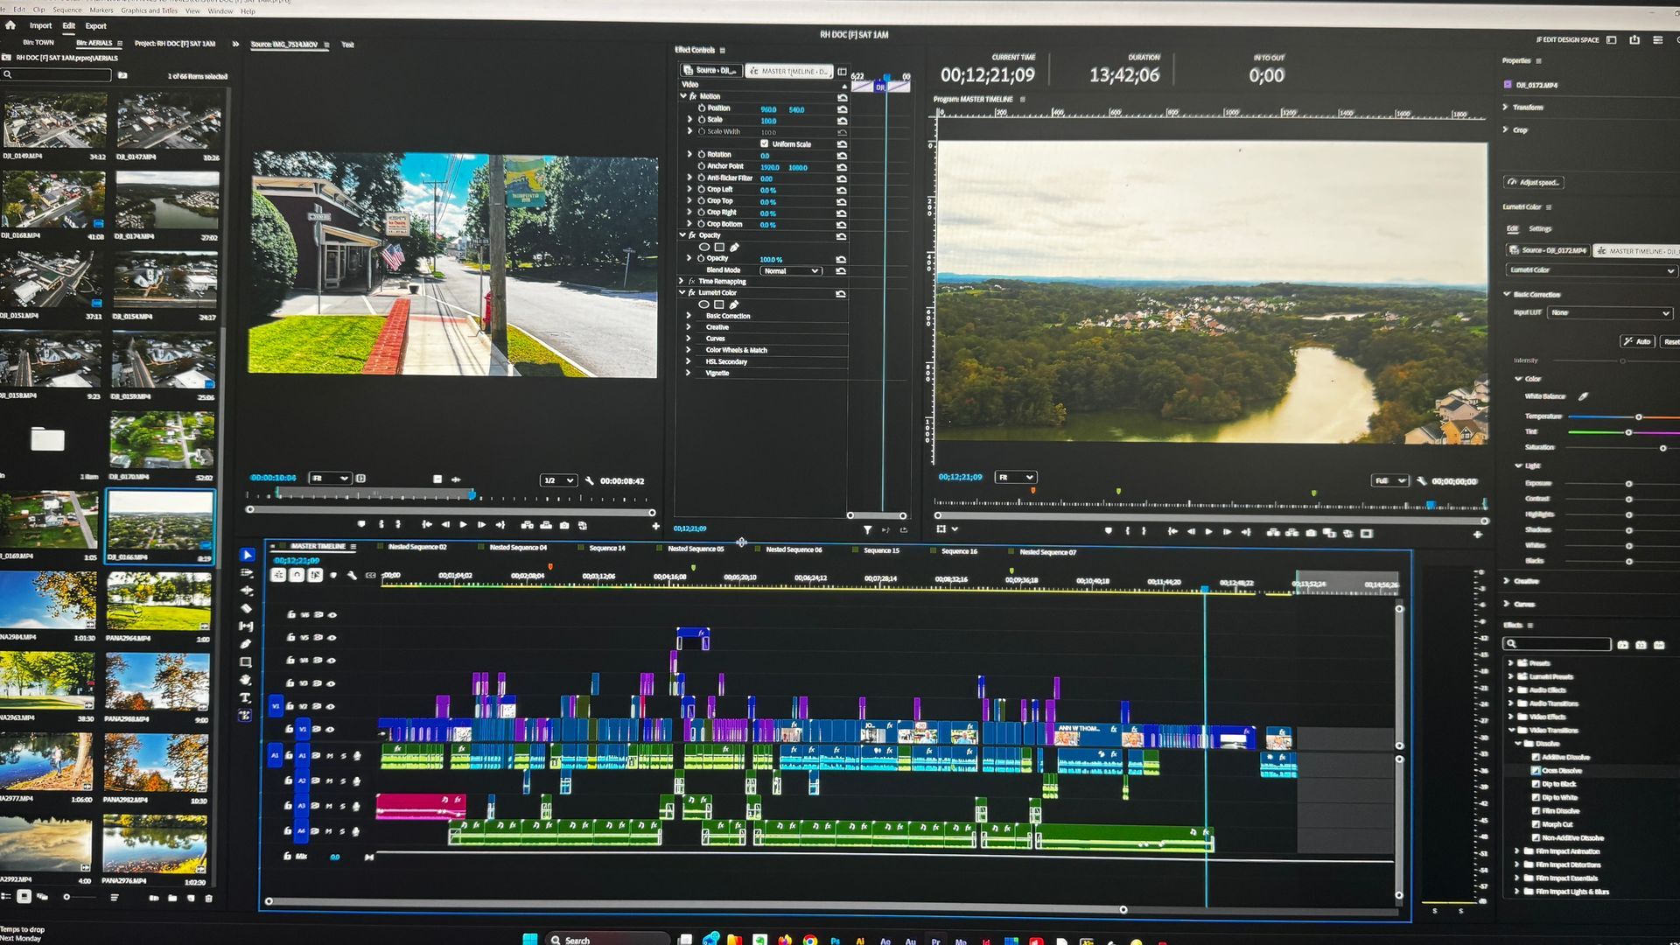The width and height of the screenshot is (1680, 945).
Task: Toggle visibility eye of track V1
Action: (332, 729)
